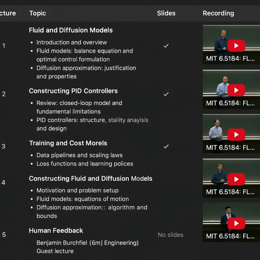Select the 'Training and Cost Morels' heading
The width and height of the screenshot is (260, 260).
pos(68,143)
